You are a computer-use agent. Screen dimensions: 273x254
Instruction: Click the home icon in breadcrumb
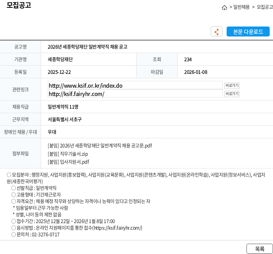coord(224,8)
